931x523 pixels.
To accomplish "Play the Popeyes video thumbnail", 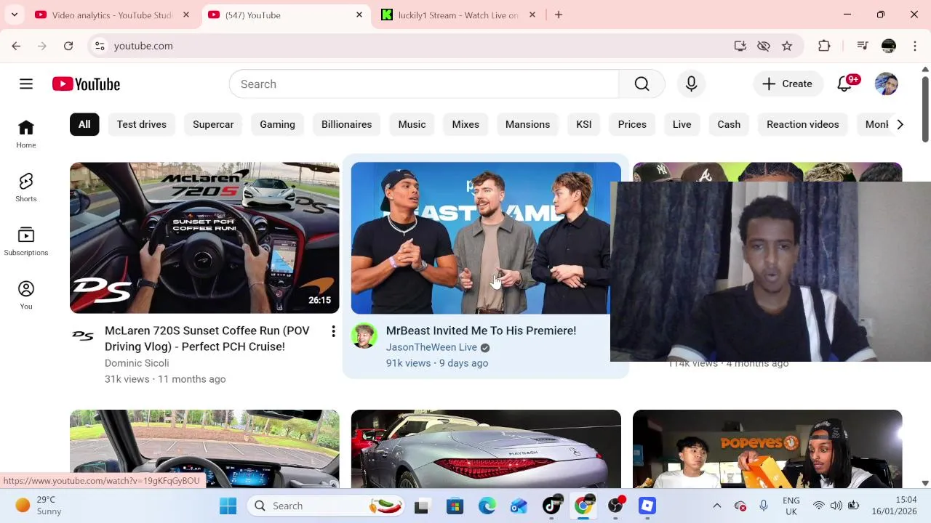I will [x=767, y=449].
